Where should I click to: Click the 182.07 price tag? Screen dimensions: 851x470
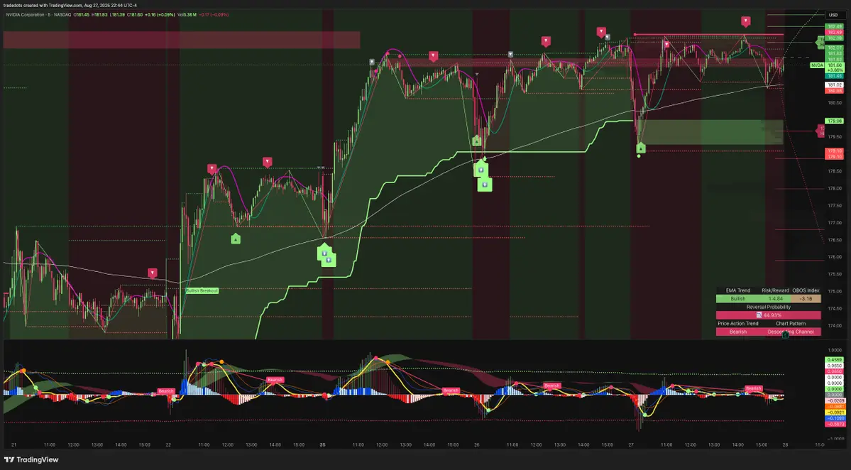835,48
